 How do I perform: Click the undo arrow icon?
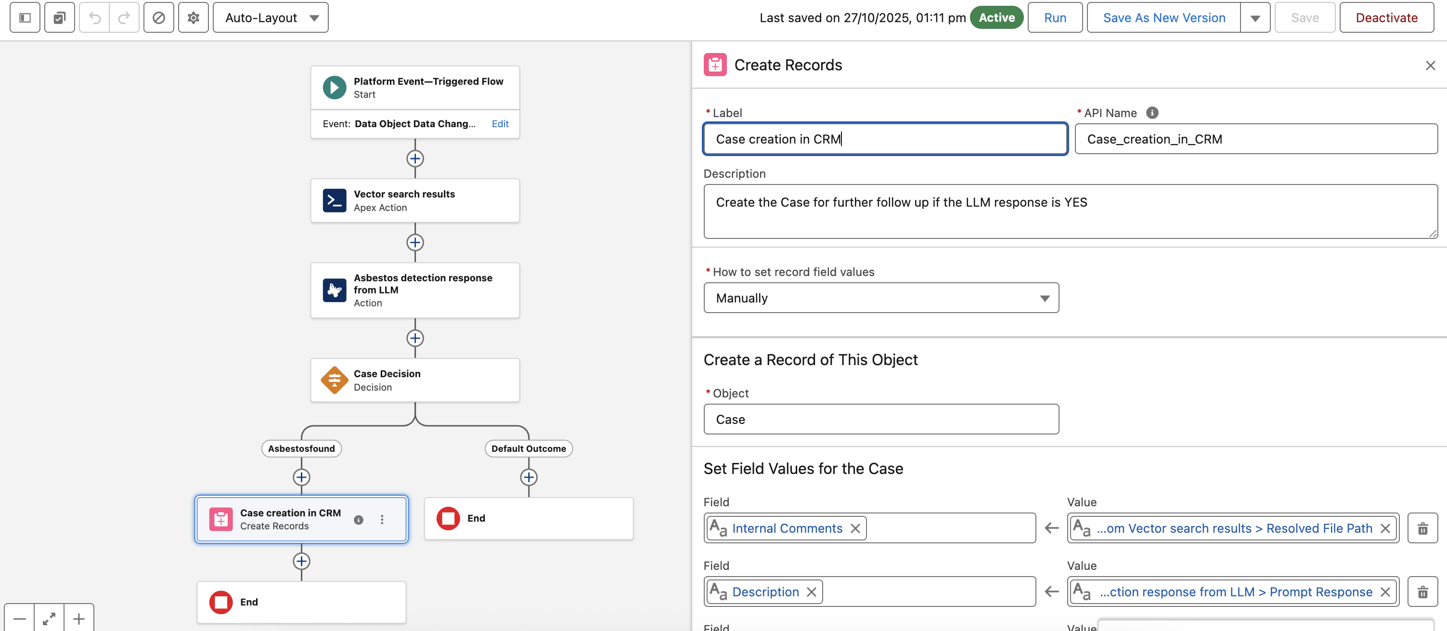pyautogui.click(x=94, y=18)
